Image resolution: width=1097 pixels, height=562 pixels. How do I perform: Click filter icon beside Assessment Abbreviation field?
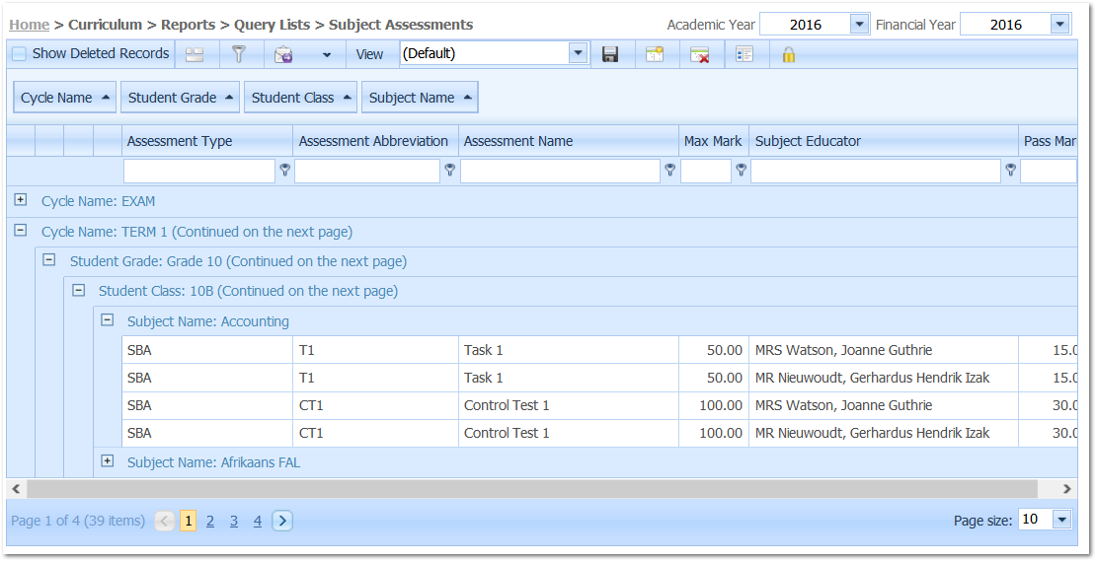click(x=450, y=170)
